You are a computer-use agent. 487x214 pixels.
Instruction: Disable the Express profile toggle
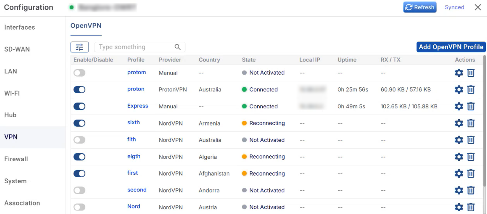point(80,106)
